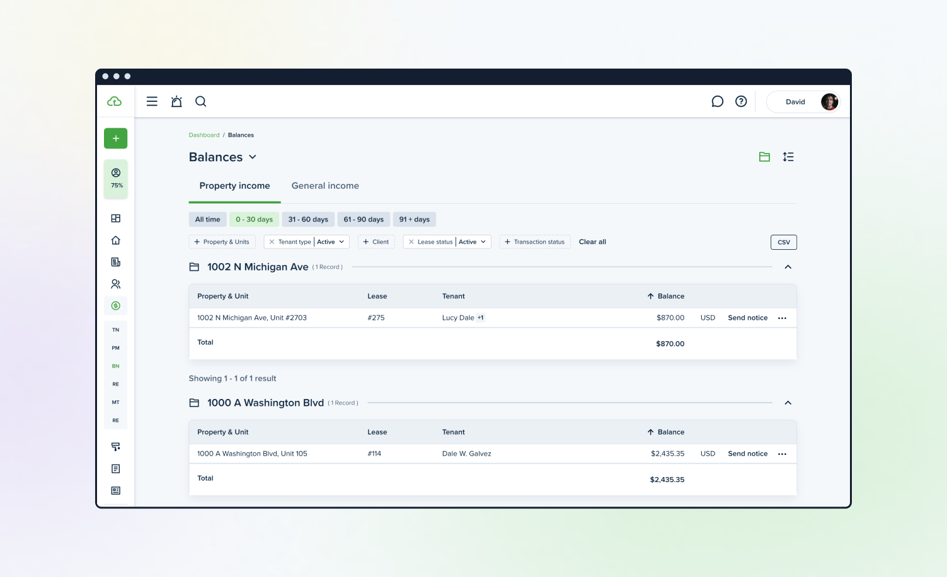The width and height of the screenshot is (947, 577).
Task: Select the 31 - 60 days filter
Action: click(x=308, y=220)
